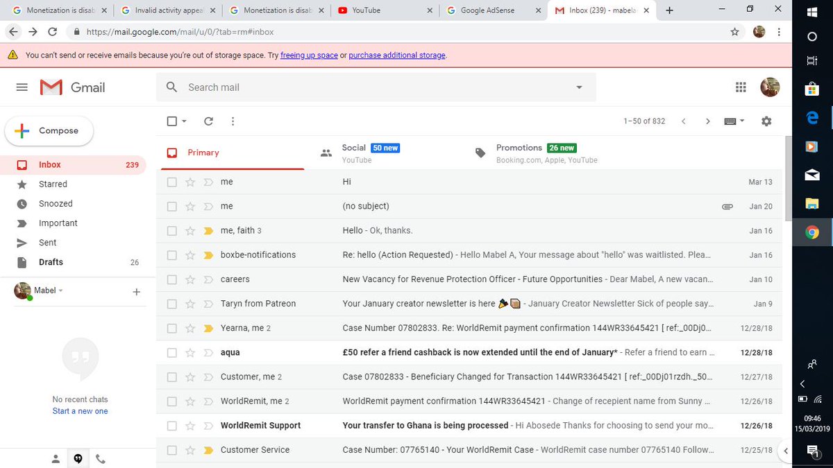Star the WorldRemit Support email
The height and width of the screenshot is (468, 833).
pyautogui.click(x=190, y=426)
